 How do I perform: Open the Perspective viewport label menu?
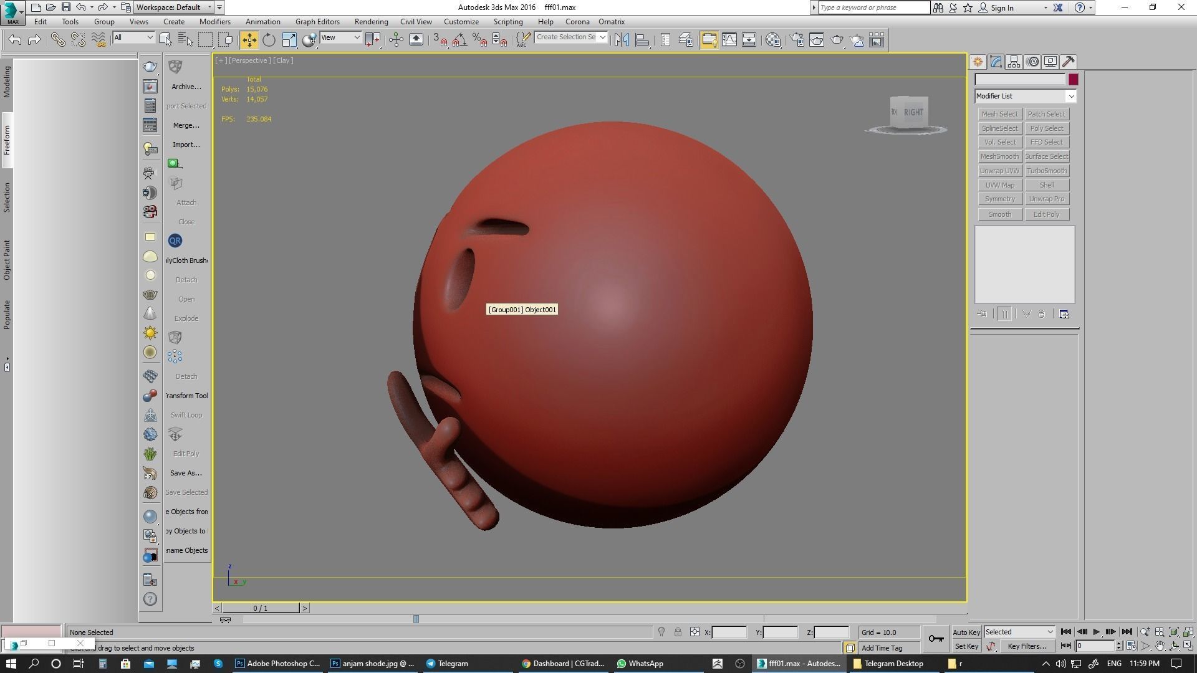[249, 60]
